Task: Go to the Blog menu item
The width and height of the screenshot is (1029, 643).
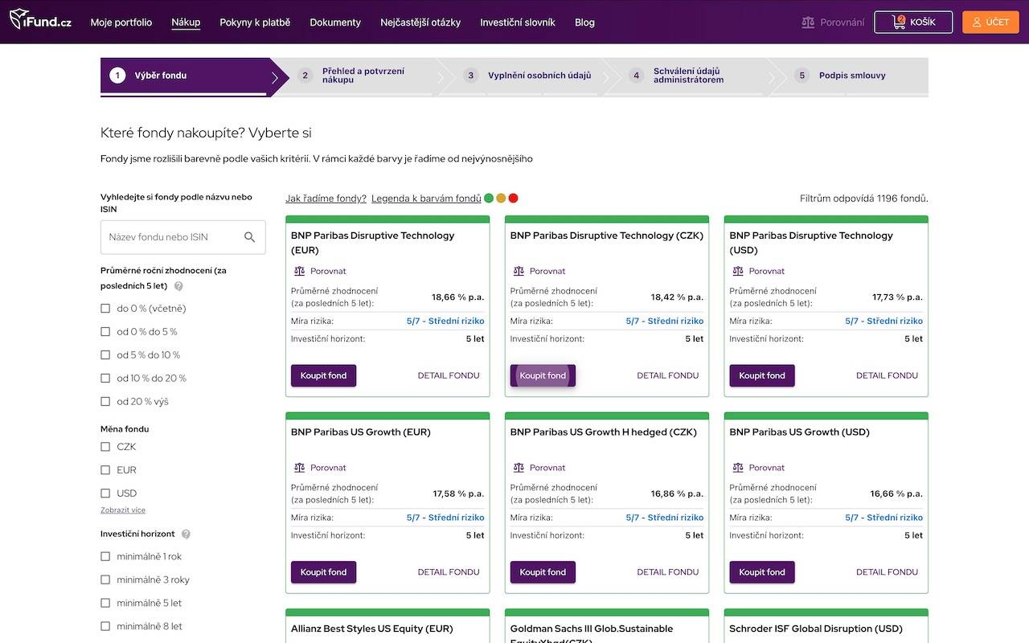Action: pos(584,23)
